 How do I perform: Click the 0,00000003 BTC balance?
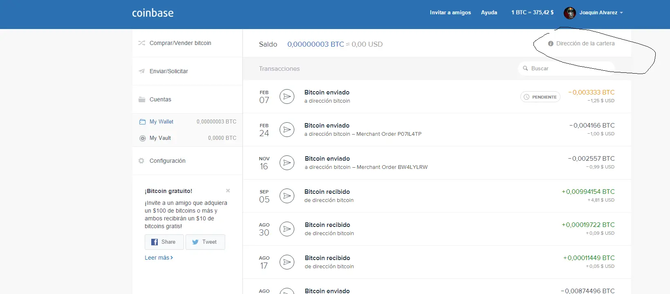(x=316, y=44)
